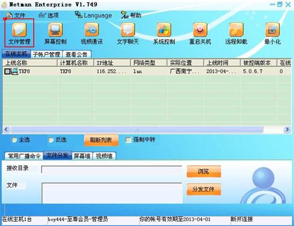Click the account expiry text 2013-04-01
Viewport: 294px width, 226px height.
click(x=175, y=219)
